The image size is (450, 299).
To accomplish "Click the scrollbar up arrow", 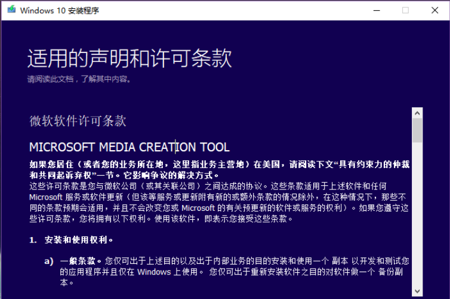I will (x=417, y=112).
